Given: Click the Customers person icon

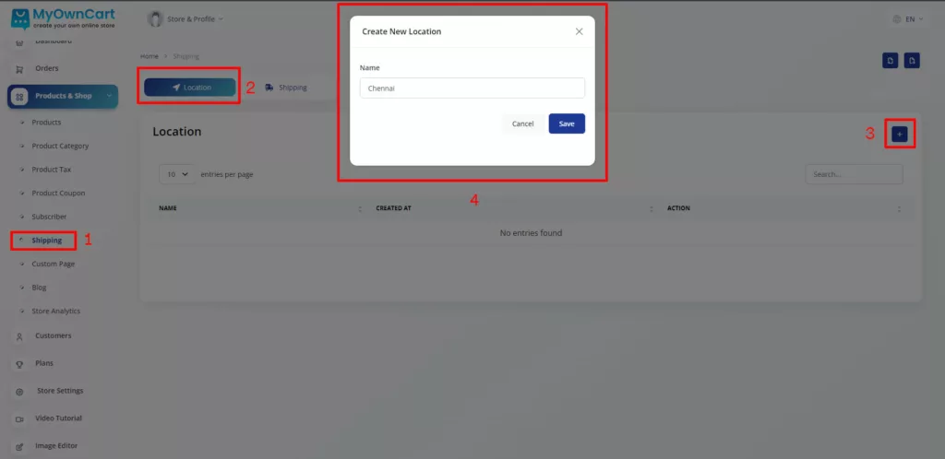Looking at the screenshot, I should click(x=19, y=336).
